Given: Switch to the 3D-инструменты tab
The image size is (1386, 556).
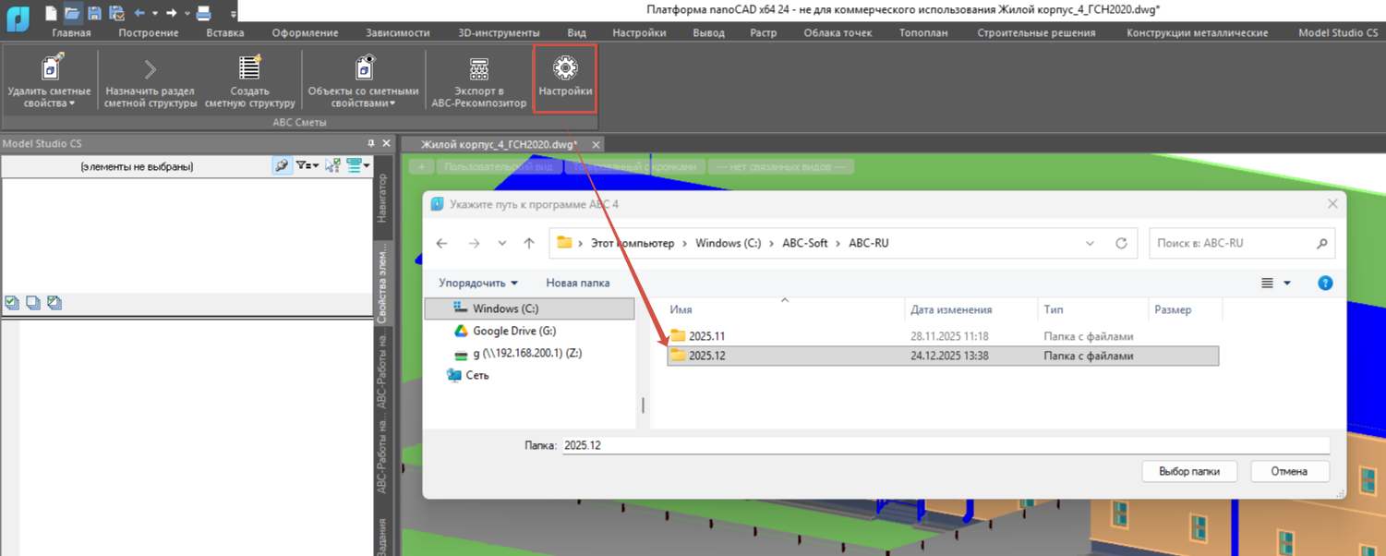Looking at the screenshot, I should [x=499, y=32].
